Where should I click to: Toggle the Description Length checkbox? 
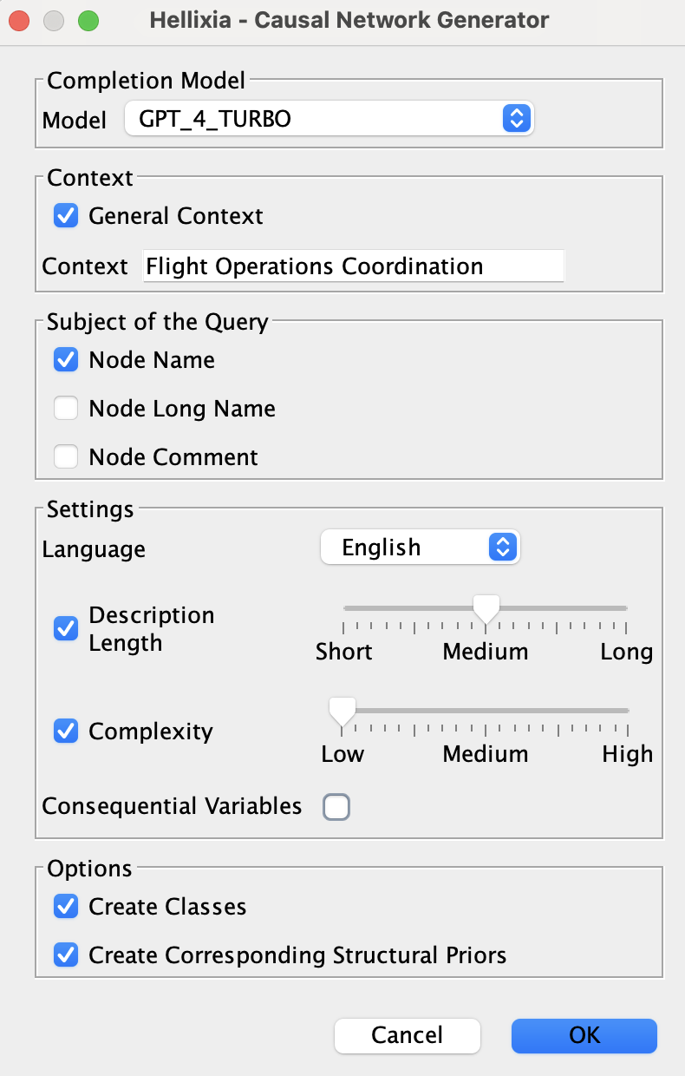66,628
